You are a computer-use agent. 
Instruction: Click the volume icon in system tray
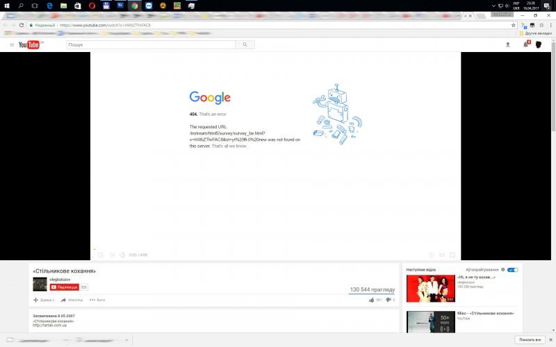(507, 6)
